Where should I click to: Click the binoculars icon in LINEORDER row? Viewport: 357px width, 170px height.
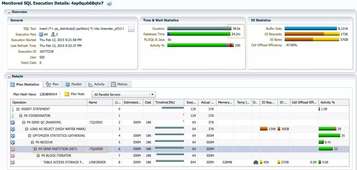tap(256, 162)
